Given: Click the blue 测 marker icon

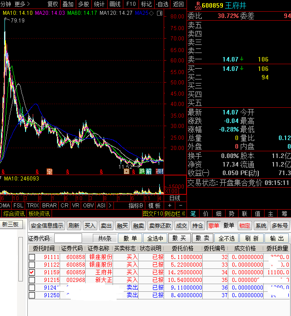Looking at the screenshot, I should [160, 171].
